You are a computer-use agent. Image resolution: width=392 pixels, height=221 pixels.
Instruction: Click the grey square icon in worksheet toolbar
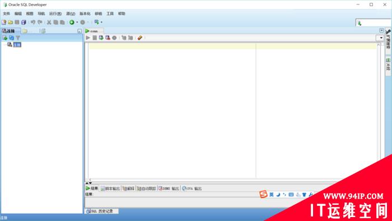click(x=95, y=37)
